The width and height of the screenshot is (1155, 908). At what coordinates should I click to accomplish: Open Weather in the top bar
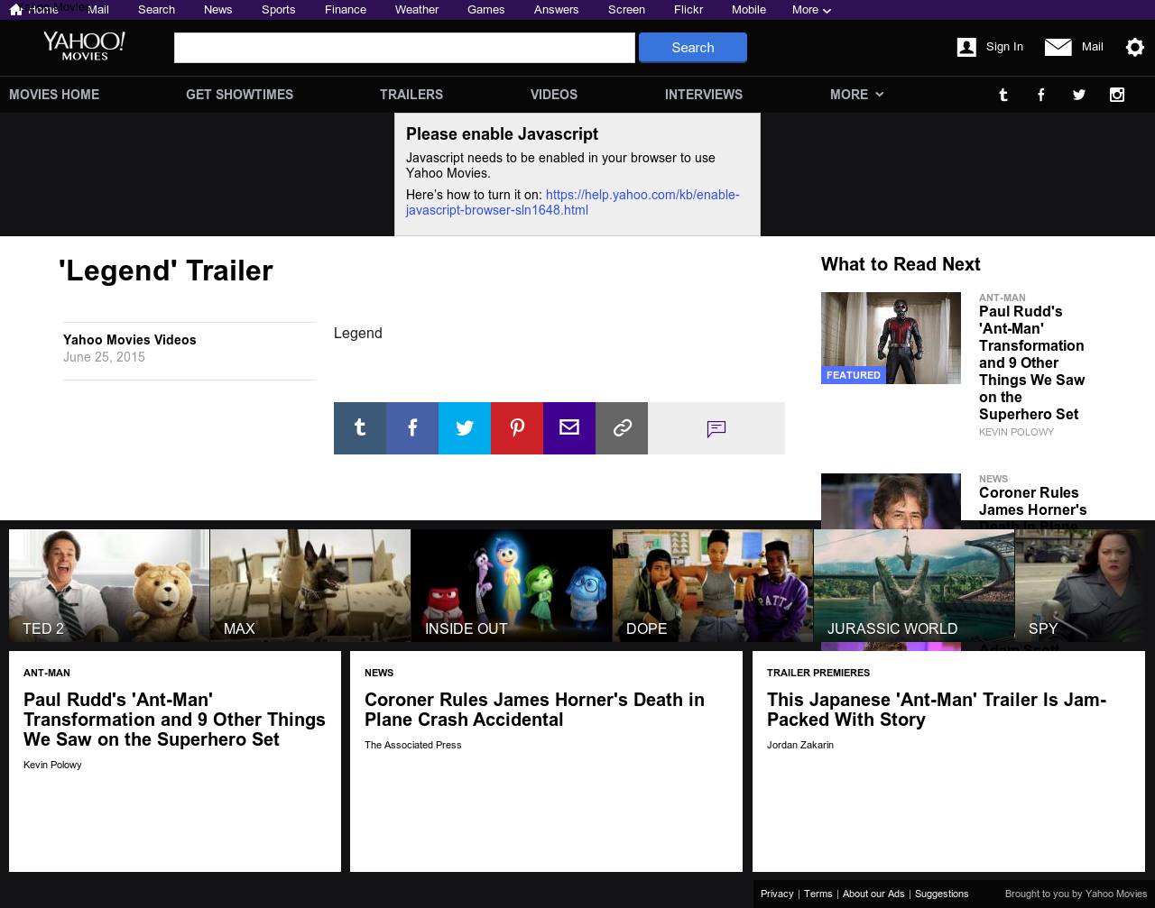coord(417,10)
